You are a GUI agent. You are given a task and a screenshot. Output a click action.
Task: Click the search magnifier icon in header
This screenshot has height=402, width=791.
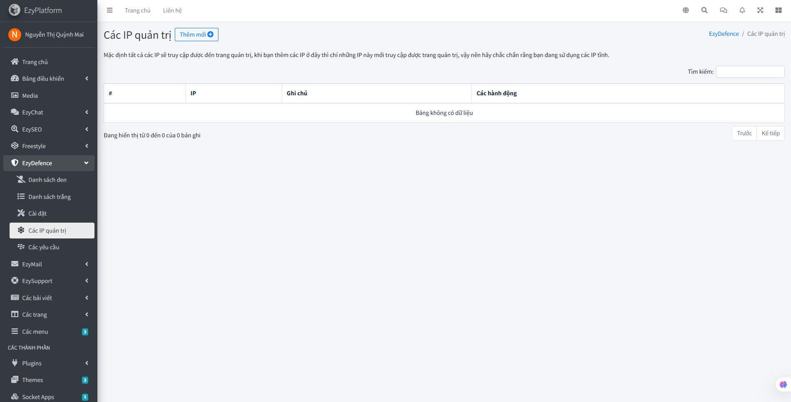click(704, 10)
